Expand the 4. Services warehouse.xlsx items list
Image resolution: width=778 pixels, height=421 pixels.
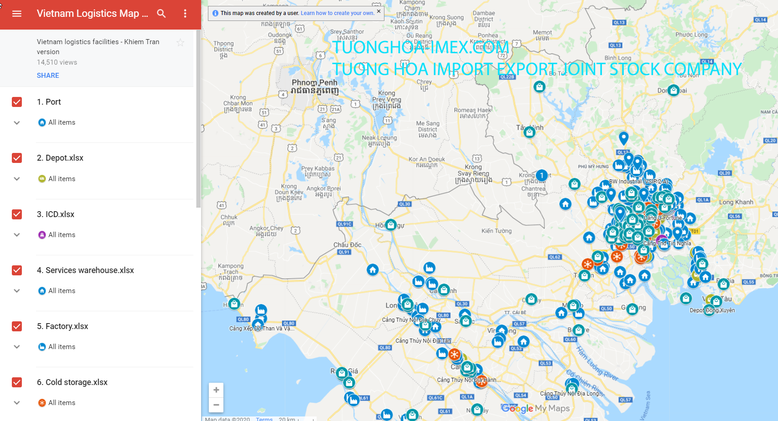coord(17,291)
